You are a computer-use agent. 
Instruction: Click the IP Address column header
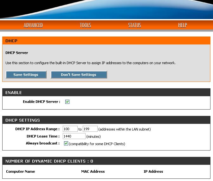click(153, 171)
